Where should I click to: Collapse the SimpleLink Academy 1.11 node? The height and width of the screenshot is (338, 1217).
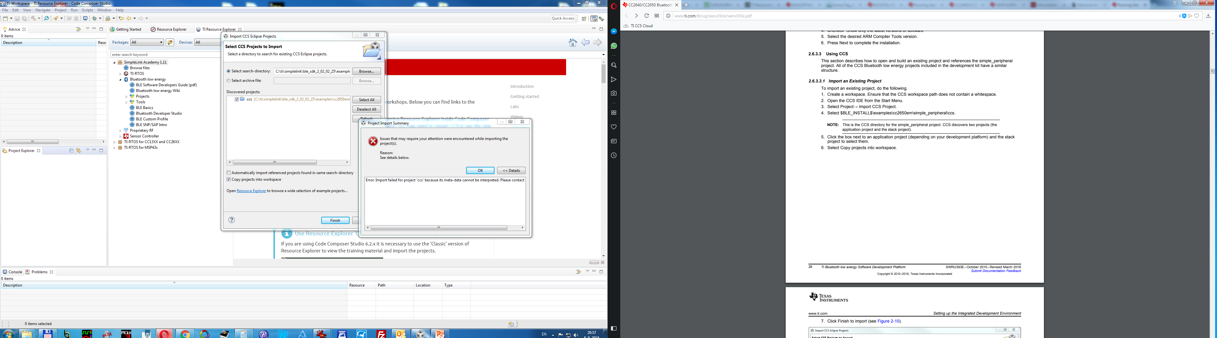[x=114, y=63]
